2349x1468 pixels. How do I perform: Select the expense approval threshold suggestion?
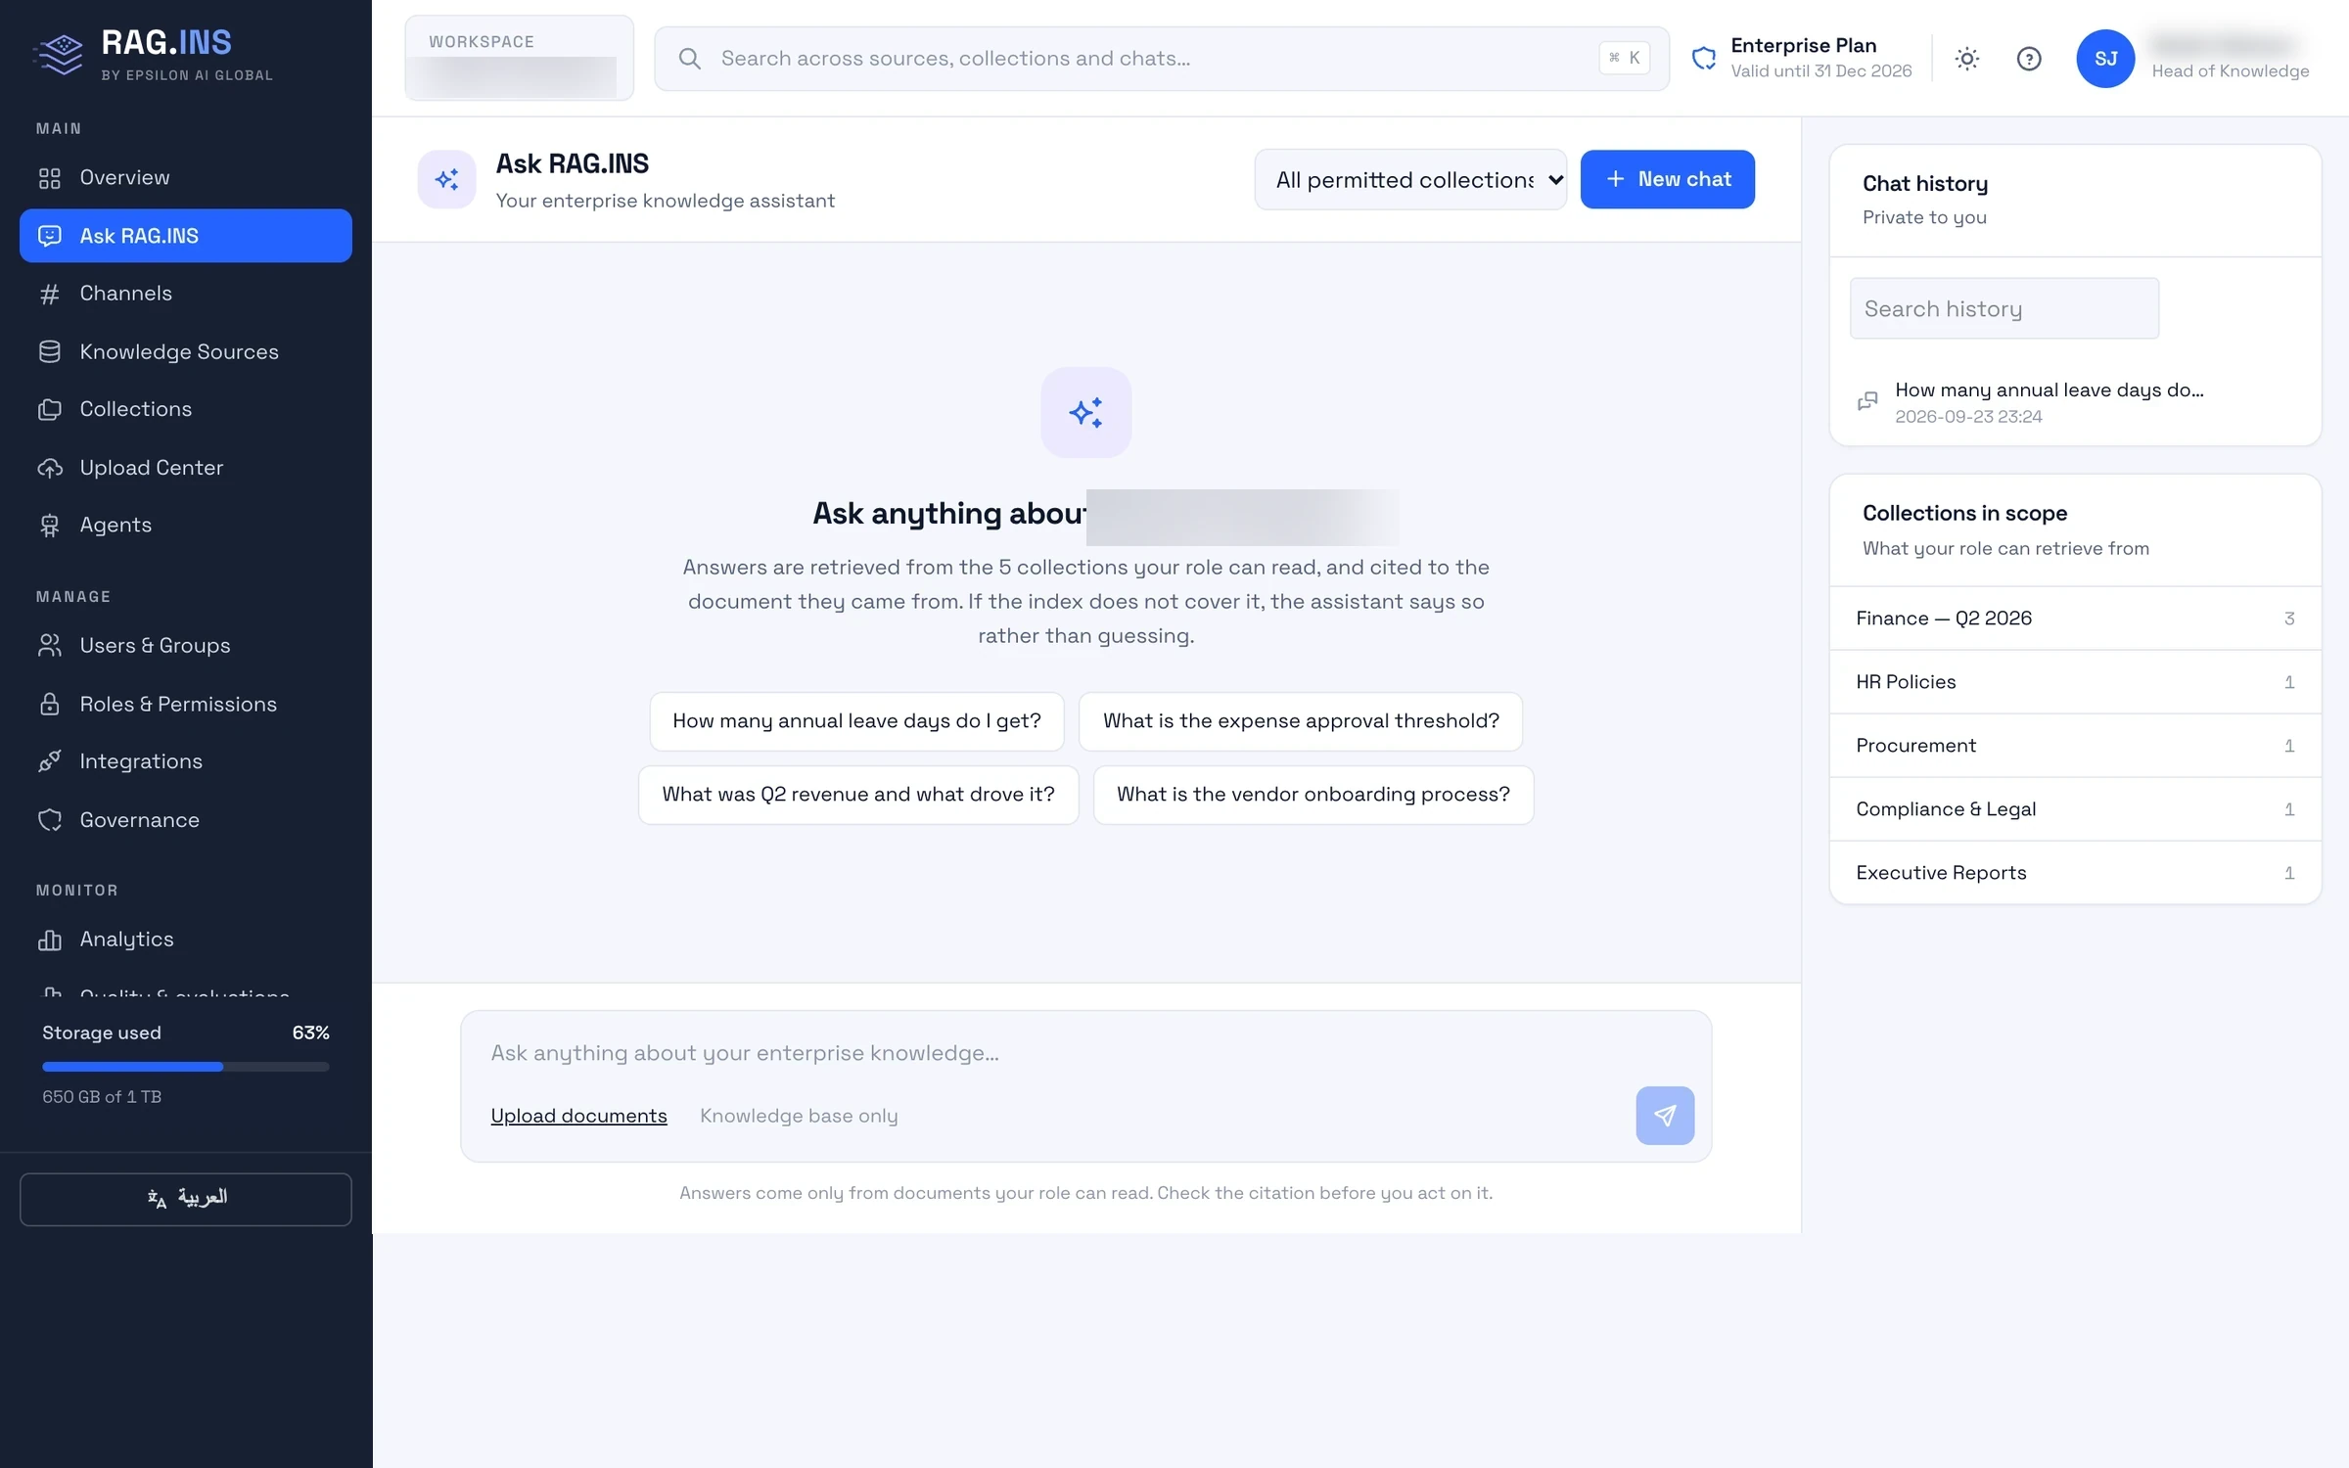(x=1301, y=721)
